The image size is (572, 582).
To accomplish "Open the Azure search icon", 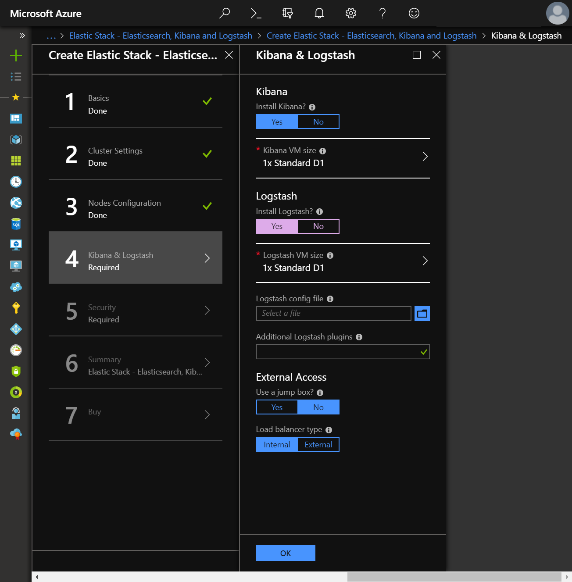I will [225, 13].
